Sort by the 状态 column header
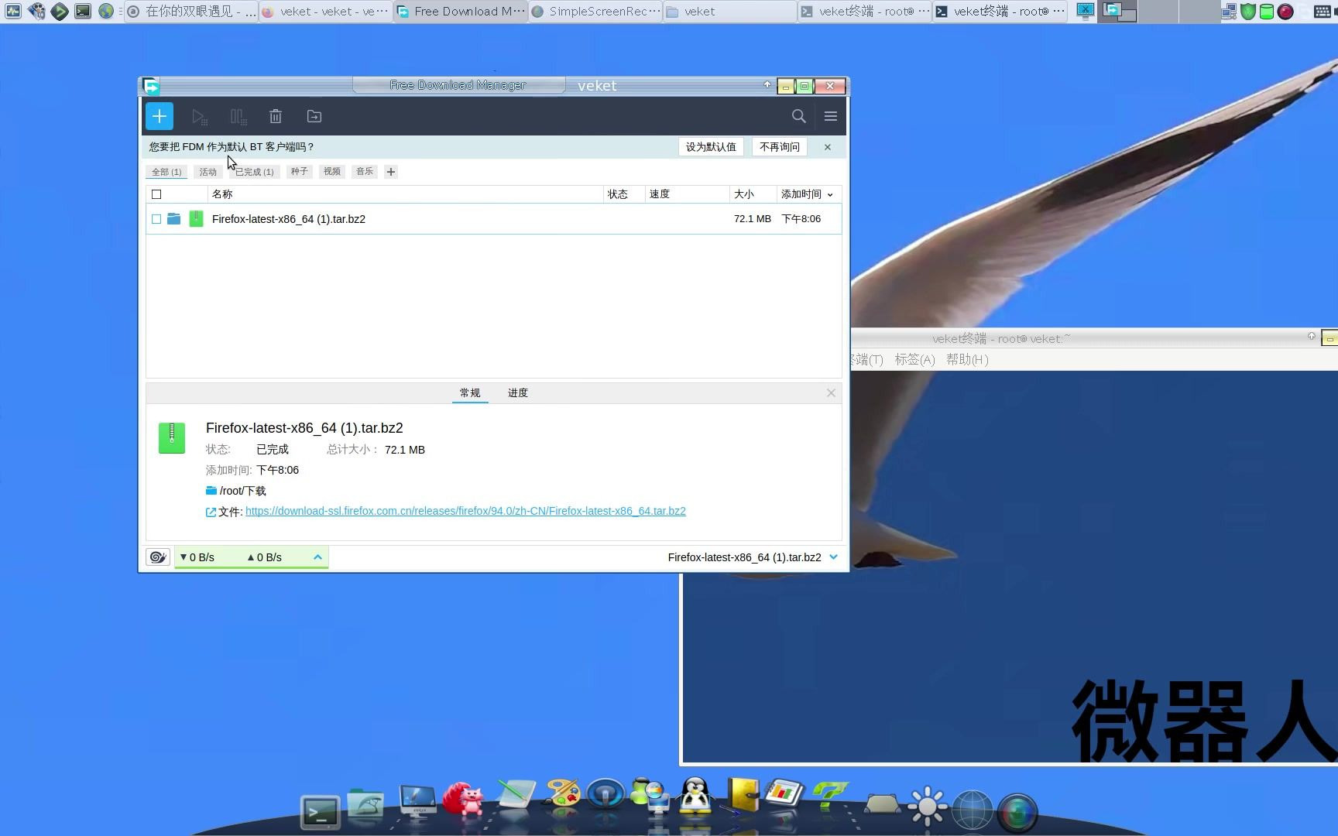 pyautogui.click(x=624, y=194)
